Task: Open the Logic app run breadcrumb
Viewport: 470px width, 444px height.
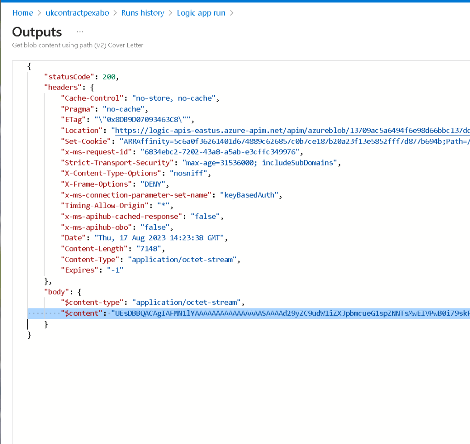Action: [x=201, y=13]
